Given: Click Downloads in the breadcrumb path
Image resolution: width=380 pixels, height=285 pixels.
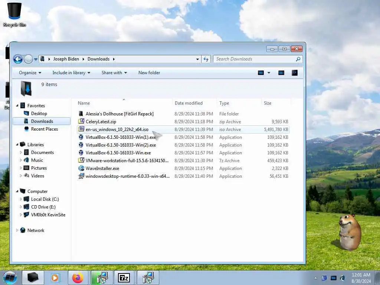Looking at the screenshot, I should [98, 59].
